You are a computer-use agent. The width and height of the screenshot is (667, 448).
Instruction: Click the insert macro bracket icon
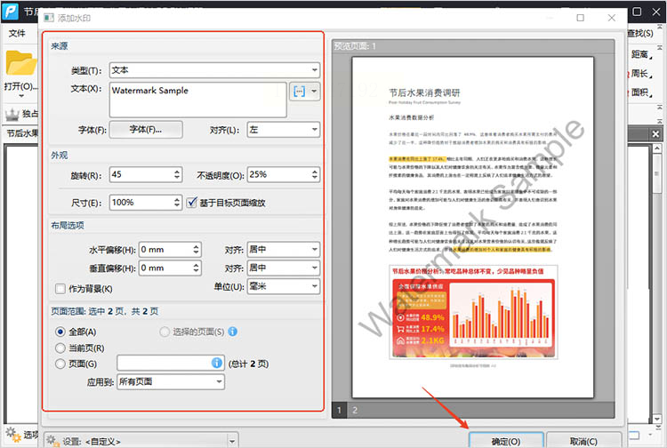(300, 92)
